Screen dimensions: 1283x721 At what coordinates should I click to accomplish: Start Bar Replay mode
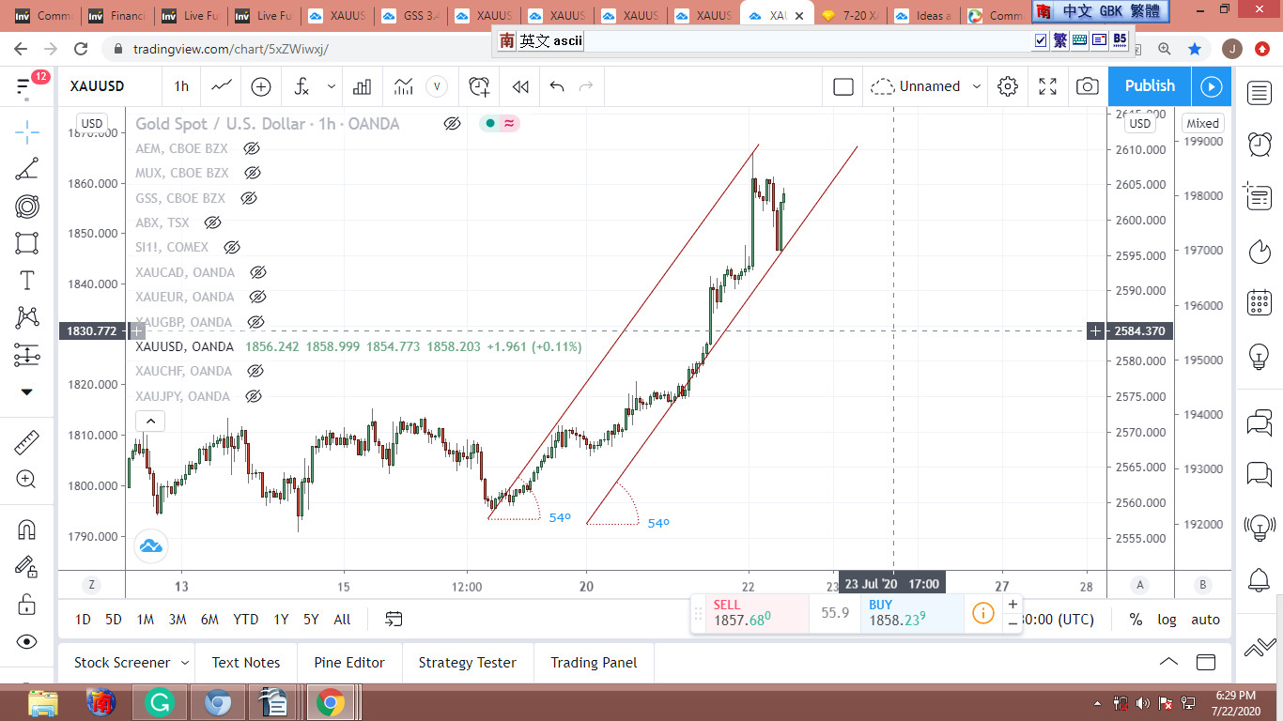pos(520,86)
